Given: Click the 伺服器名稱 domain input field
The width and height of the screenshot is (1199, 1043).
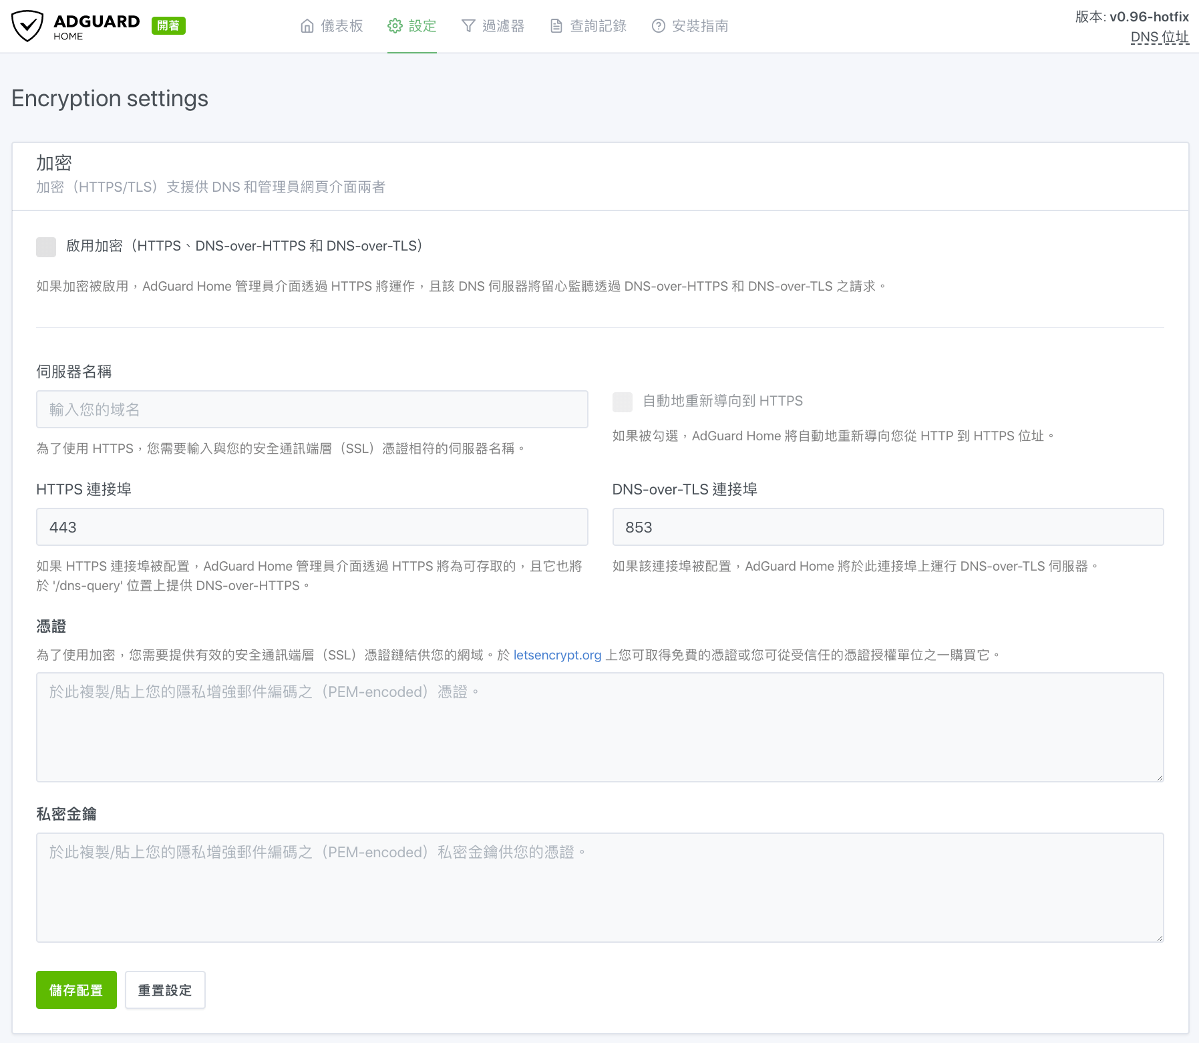Looking at the screenshot, I should [312, 410].
